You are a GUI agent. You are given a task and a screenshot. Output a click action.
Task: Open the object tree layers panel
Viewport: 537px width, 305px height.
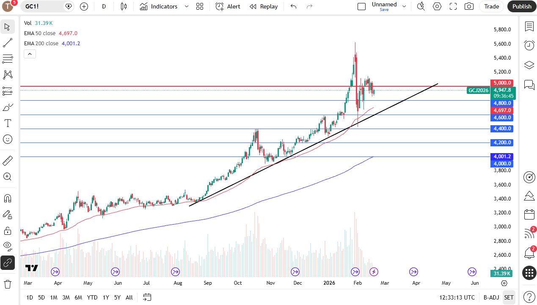point(529,65)
